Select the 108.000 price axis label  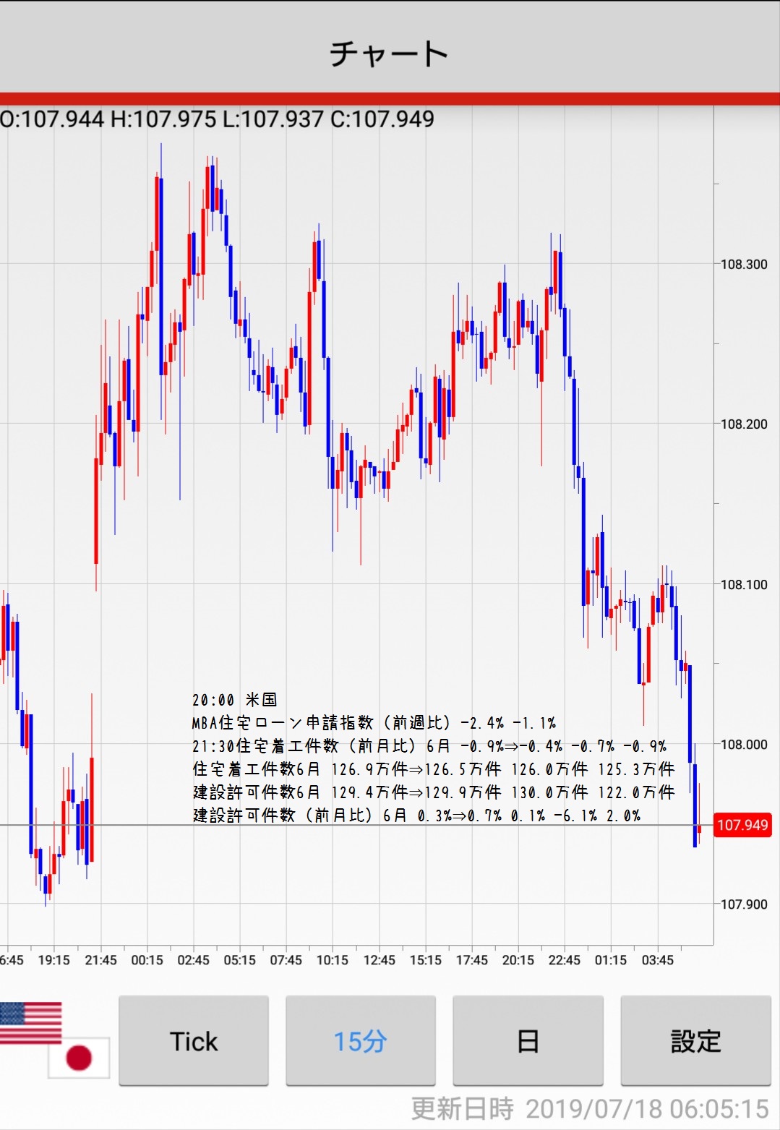point(744,745)
